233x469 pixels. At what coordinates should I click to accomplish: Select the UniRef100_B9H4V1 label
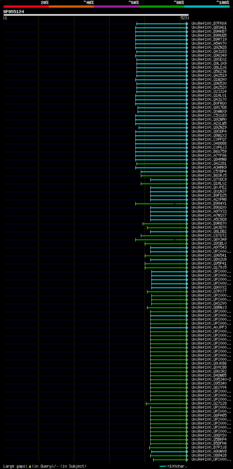pyautogui.click(x=209, y=203)
